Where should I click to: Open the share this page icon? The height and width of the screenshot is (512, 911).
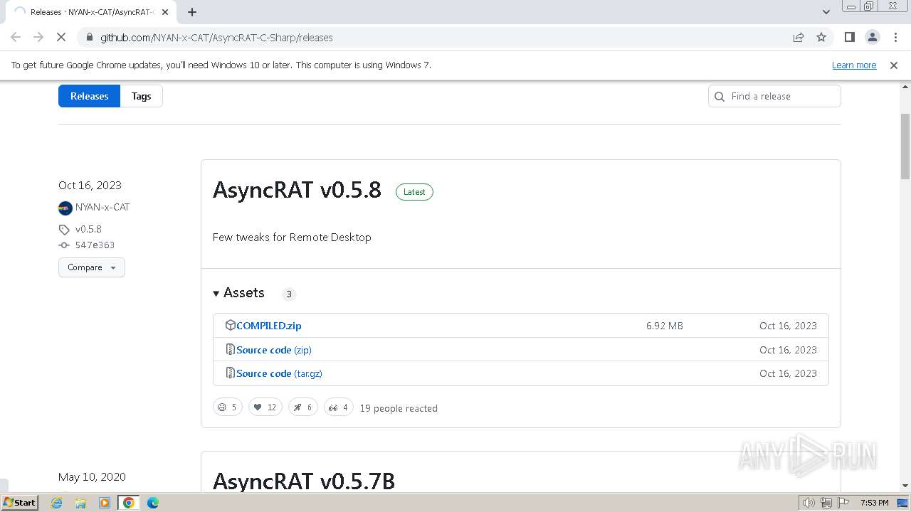pos(799,37)
